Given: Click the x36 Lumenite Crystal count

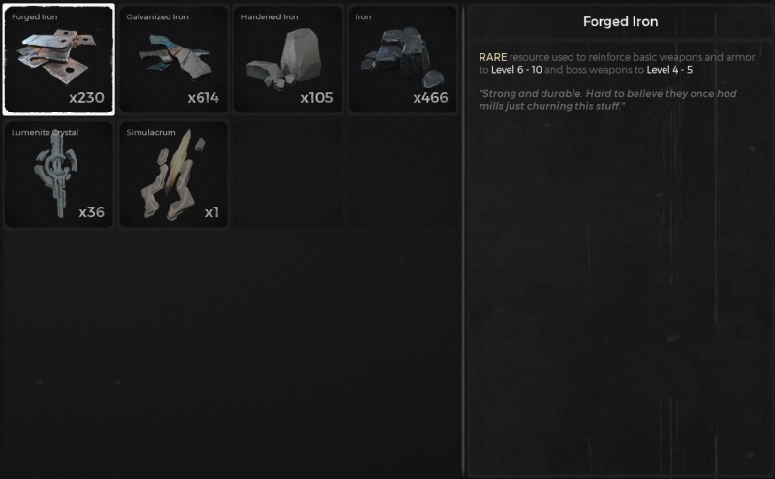Looking at the screenshot, I should click(92, 212).
